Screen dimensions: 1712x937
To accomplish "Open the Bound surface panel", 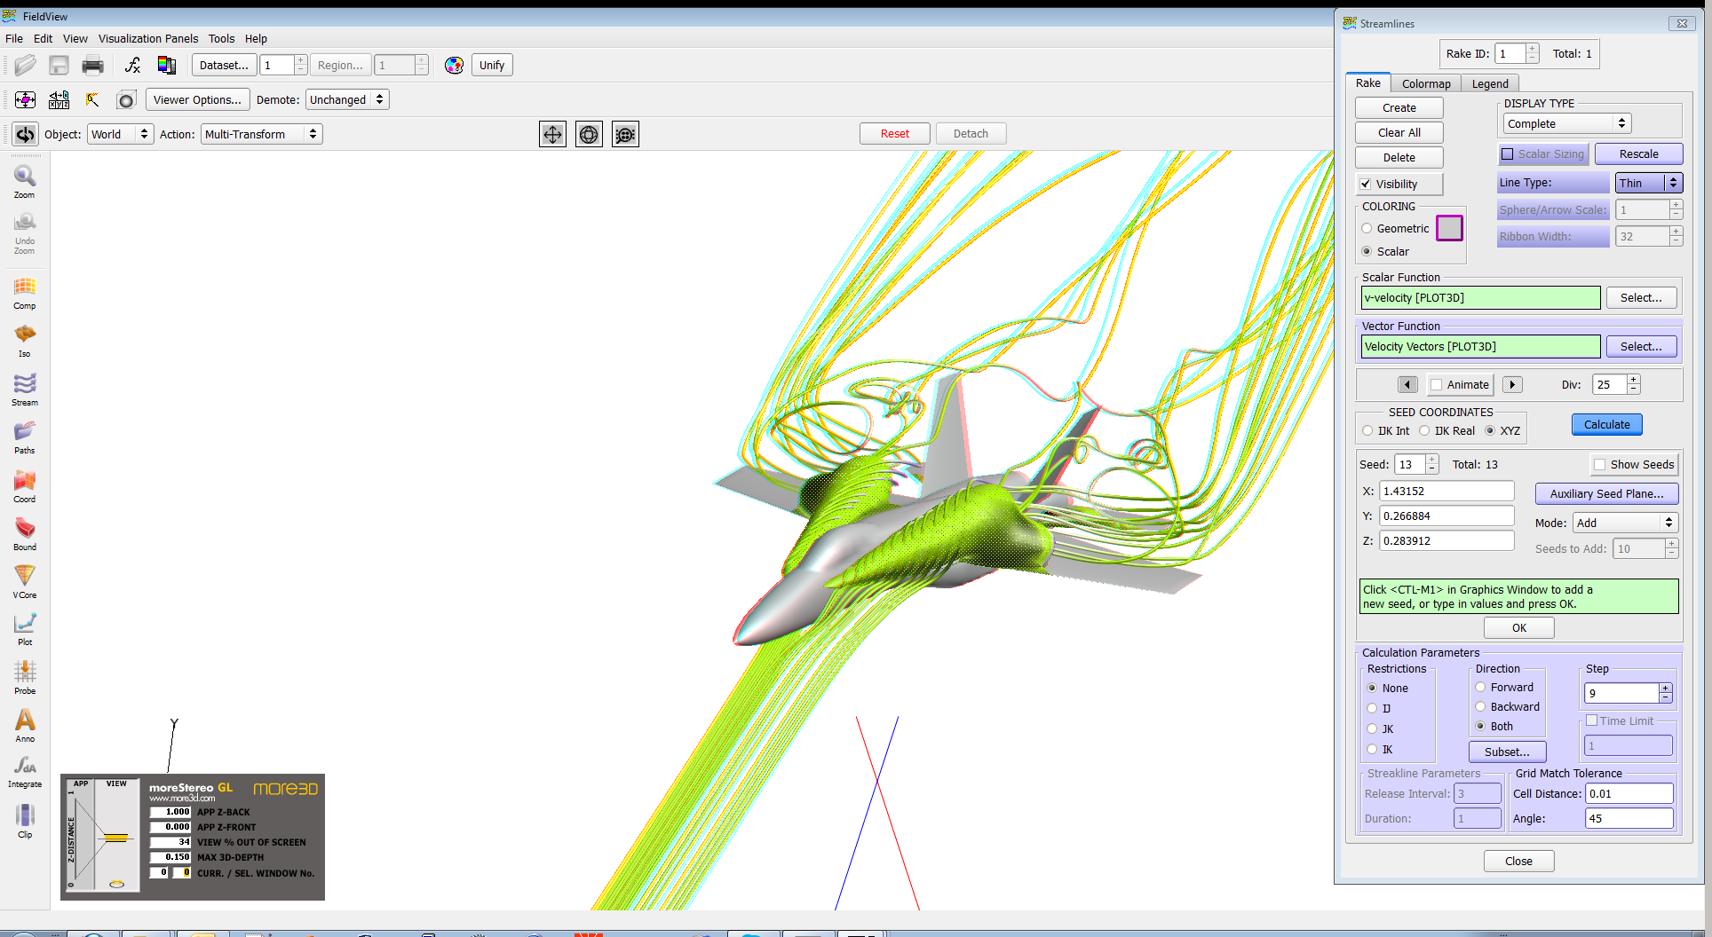I will [x=25, y=534].
